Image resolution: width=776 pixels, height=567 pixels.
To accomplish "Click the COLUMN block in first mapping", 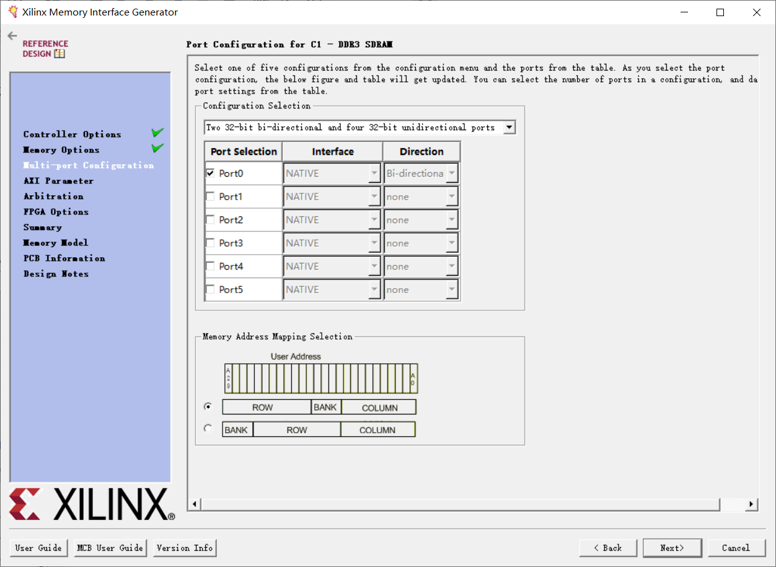I will (x=379, y=407).
